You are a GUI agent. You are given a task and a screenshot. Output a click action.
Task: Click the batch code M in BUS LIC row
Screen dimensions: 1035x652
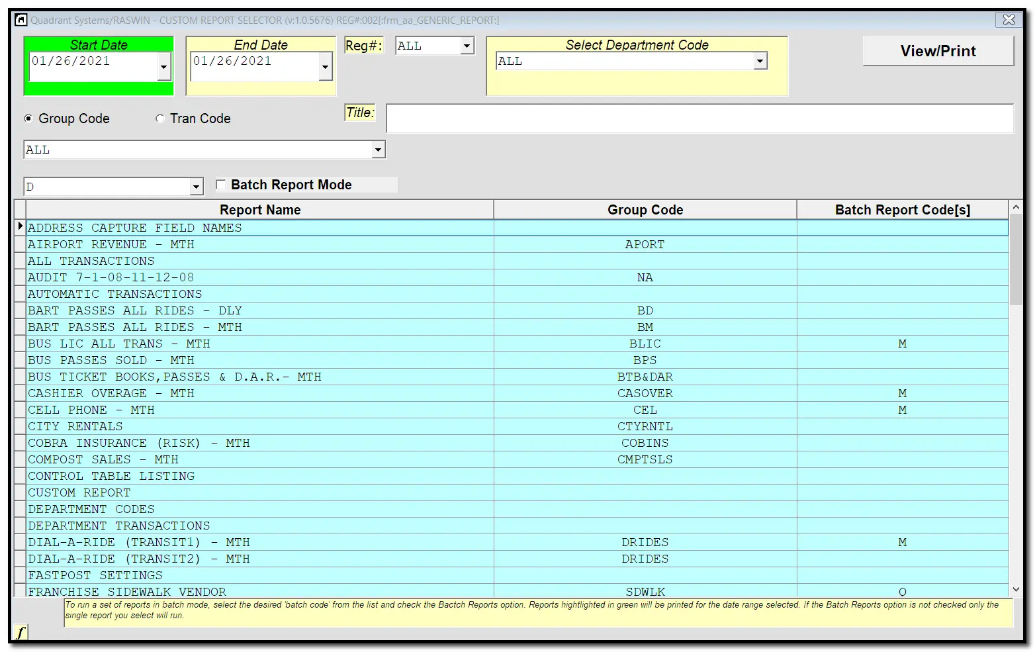click(x=903, y=344)
